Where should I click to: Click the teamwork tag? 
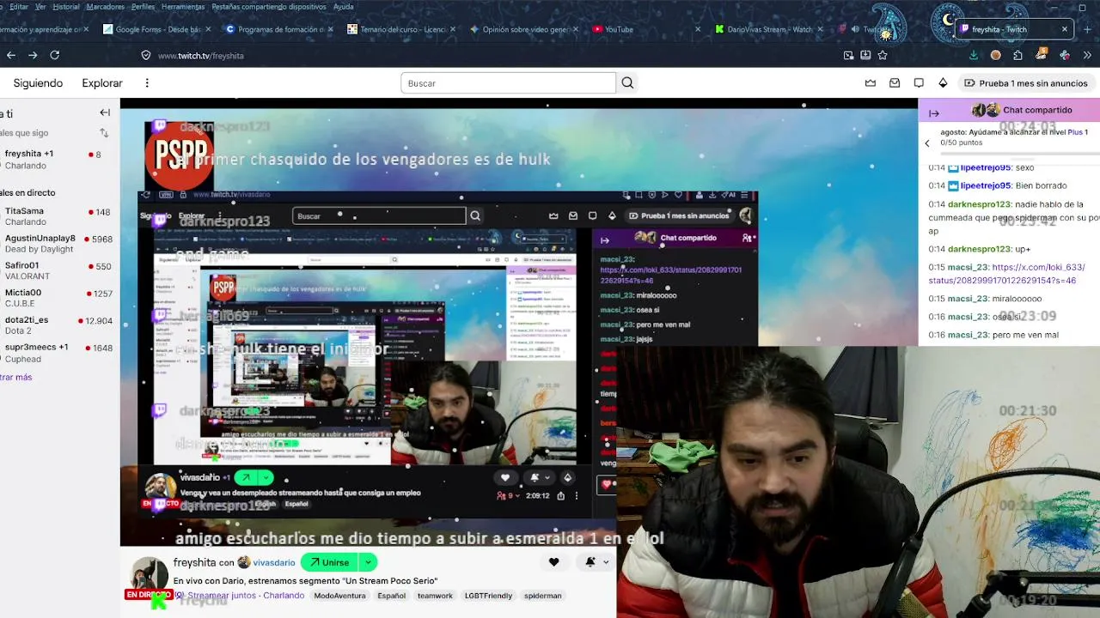pos(435,596)
